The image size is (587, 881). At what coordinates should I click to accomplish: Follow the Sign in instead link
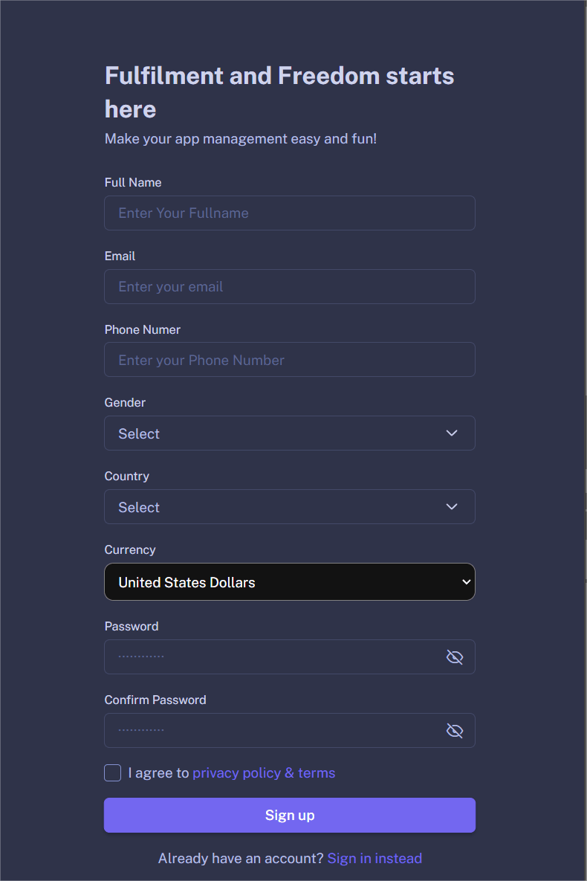(x=374, y=859)
